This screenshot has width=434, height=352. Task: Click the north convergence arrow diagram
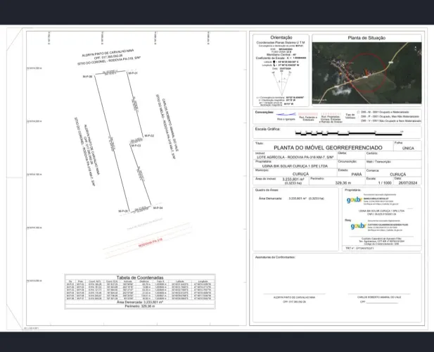click(x=281, y=83)
